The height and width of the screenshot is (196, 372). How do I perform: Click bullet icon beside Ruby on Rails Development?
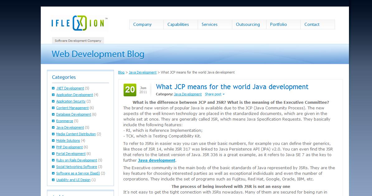point(53,160)
